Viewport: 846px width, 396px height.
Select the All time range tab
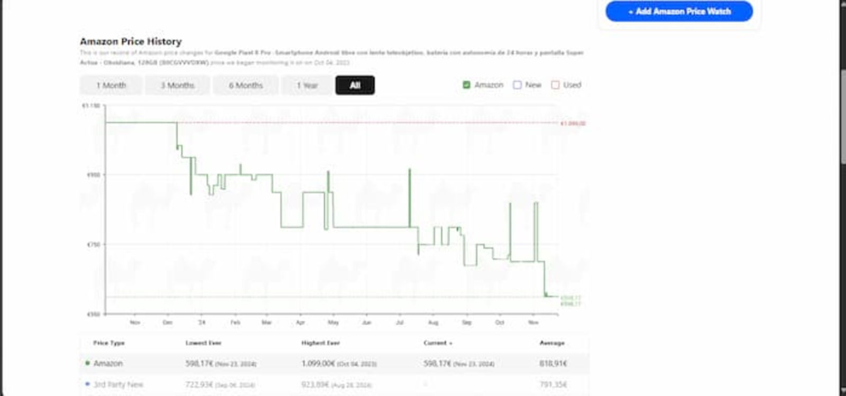[355, 85]
